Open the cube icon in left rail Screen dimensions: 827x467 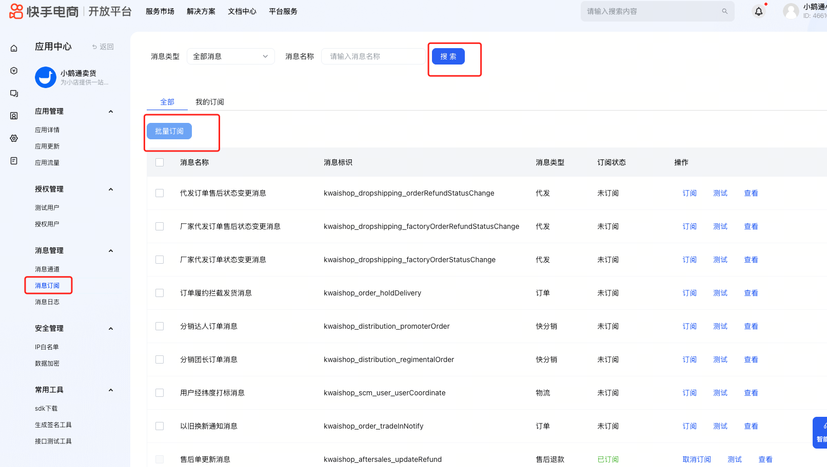click(14, 71)
